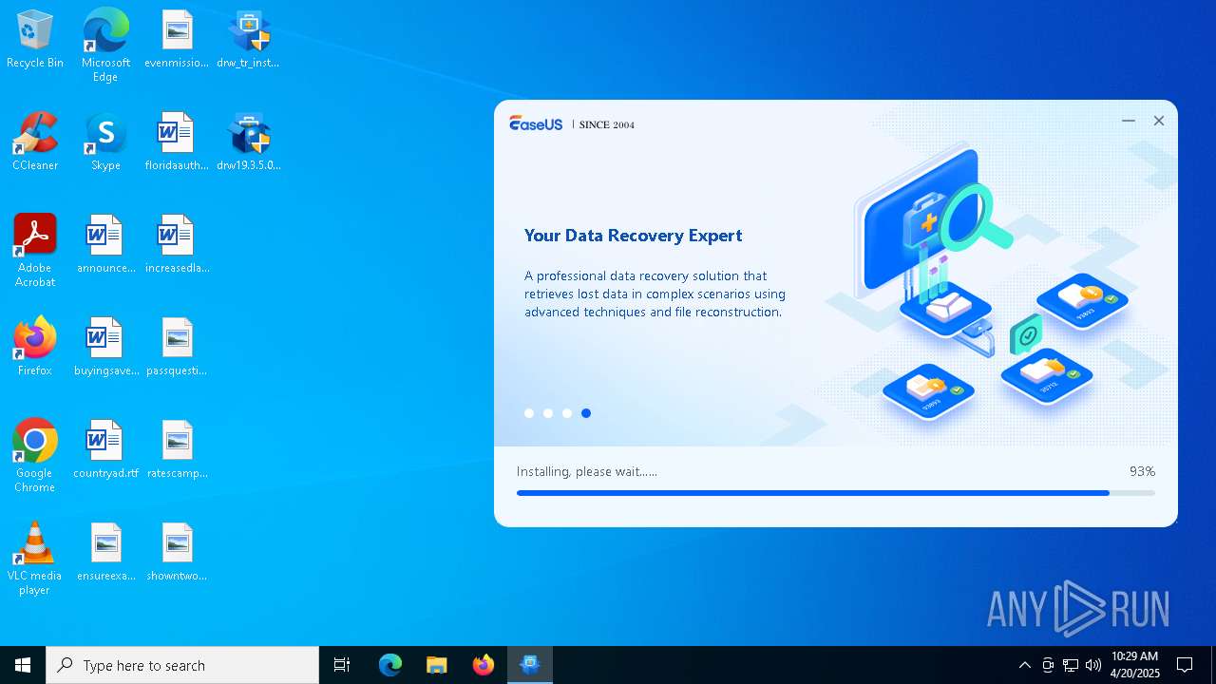The width and height of the screenshot is (1216, 684).
Task: Click the 93% progress value
Action: 1142,471
